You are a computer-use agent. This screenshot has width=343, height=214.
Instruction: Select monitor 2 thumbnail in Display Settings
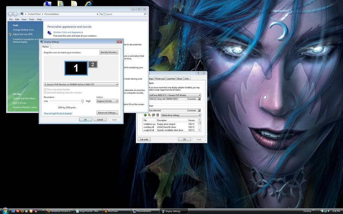pos(93,65)
